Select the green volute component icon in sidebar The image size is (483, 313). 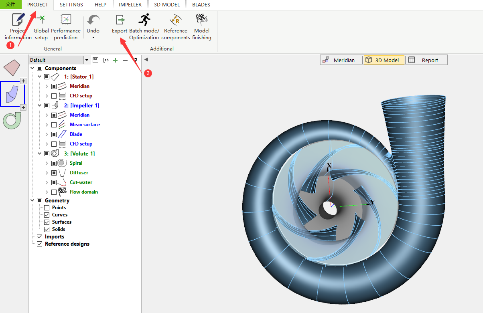coord(12,121)
